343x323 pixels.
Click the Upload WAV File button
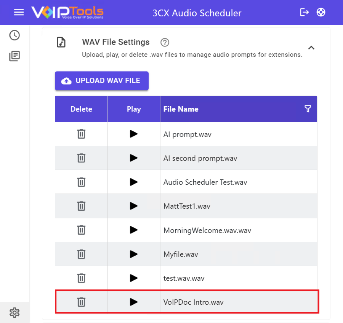(102, 81)
